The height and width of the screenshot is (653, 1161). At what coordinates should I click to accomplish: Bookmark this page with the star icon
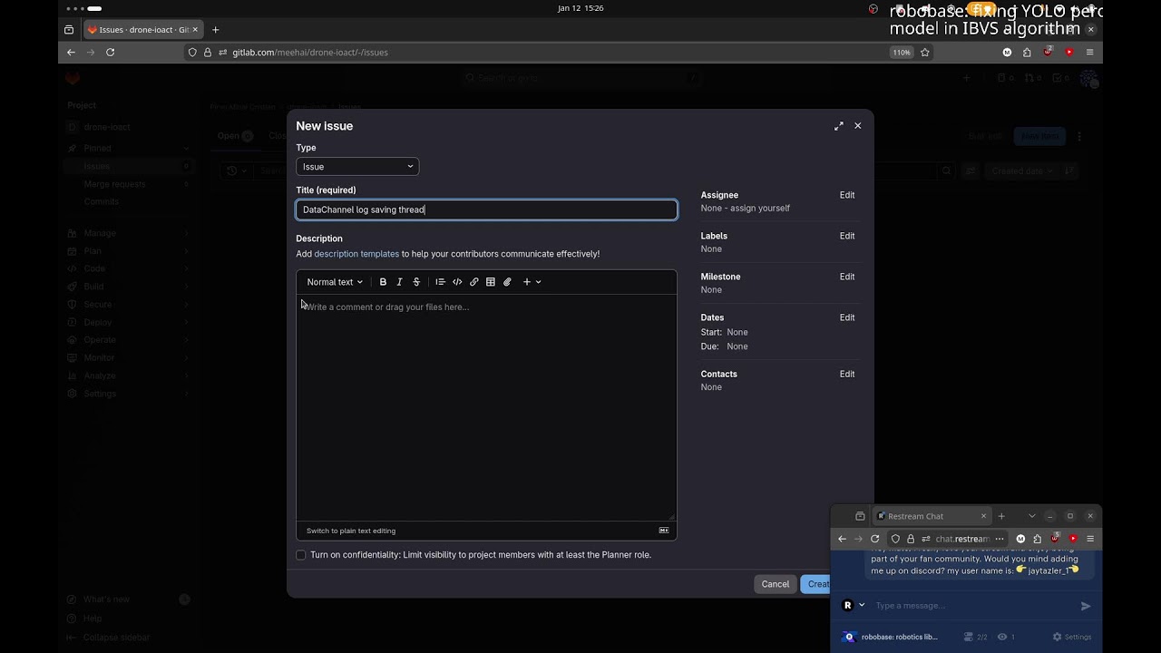pos(925,53)
